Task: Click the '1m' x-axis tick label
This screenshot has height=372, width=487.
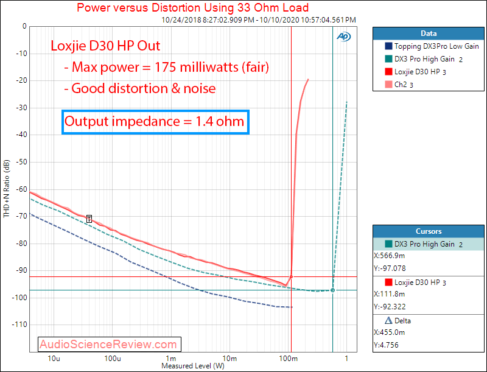Action: click(x=171, y=359)
